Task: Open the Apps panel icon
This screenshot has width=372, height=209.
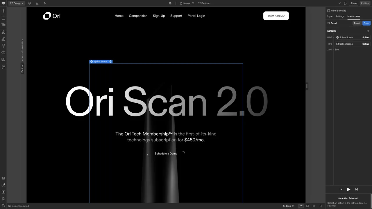Action: tap(3, 67)
